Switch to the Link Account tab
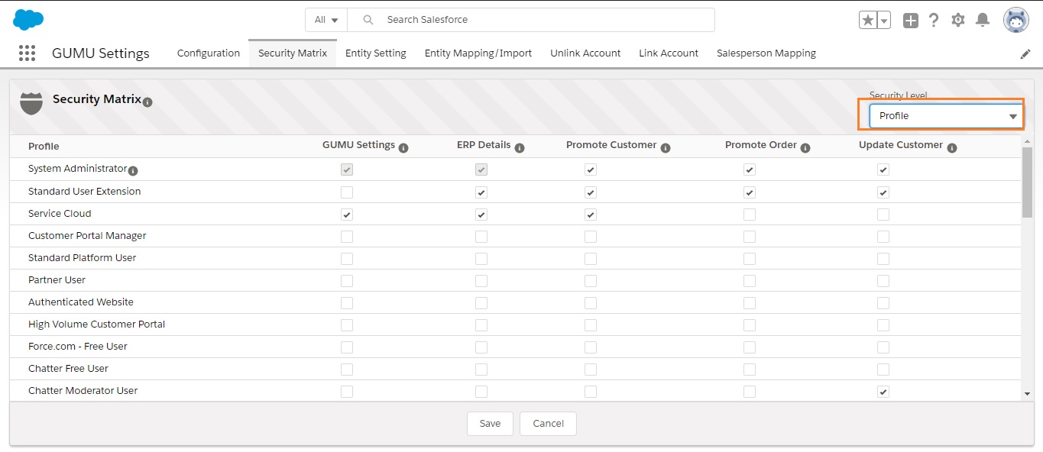Image resolution: width=1043 pixels, height=452 pixels. point(669,53)
